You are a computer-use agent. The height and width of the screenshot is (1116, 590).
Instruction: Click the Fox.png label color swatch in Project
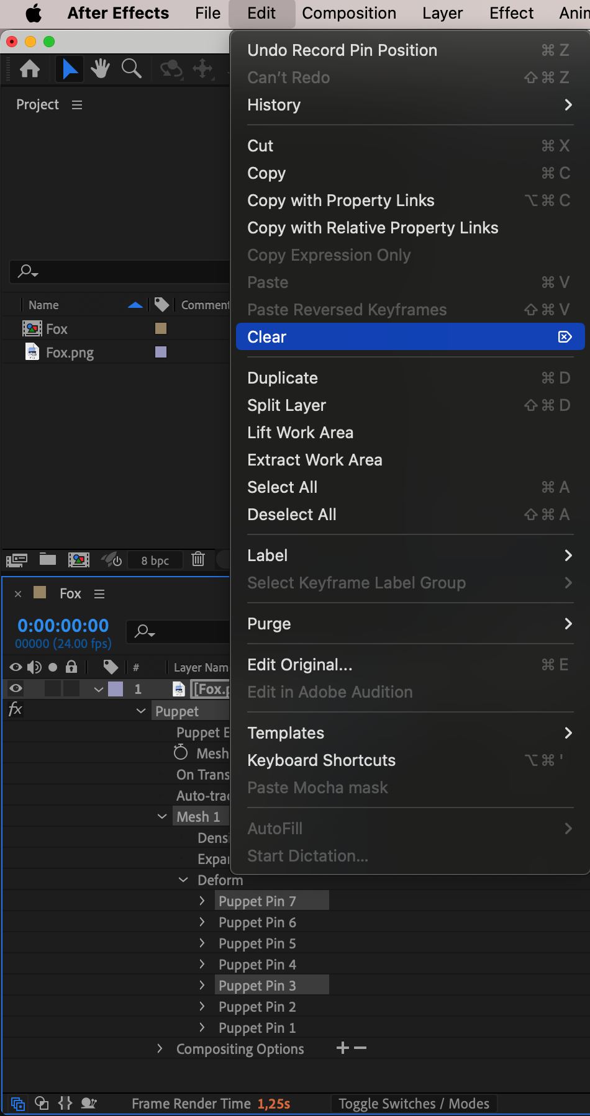coord(161,352)
